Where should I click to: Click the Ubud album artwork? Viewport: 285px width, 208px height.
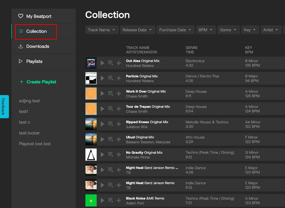(91, 139)
